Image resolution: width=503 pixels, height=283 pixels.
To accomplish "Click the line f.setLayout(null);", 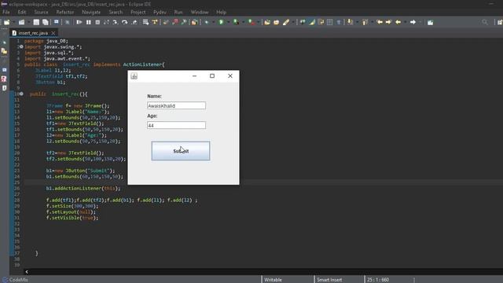I will [x=71, y=212].
